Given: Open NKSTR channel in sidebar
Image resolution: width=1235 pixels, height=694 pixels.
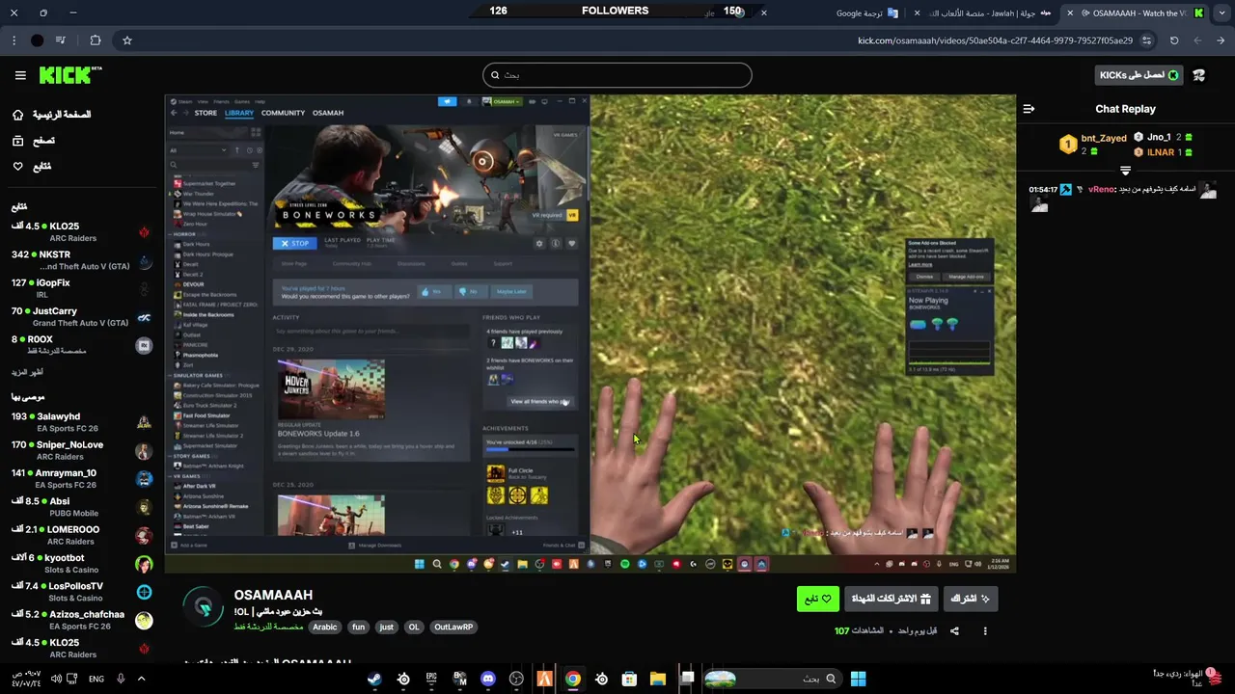Looking at the screenshot, I should tap(82, 260).
